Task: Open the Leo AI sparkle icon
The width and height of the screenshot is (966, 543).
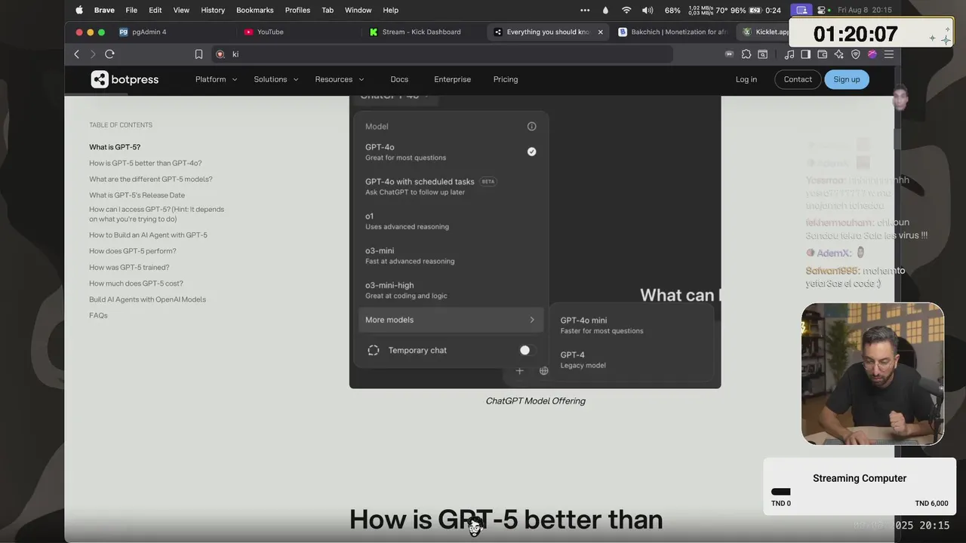Action: [838, 54]
